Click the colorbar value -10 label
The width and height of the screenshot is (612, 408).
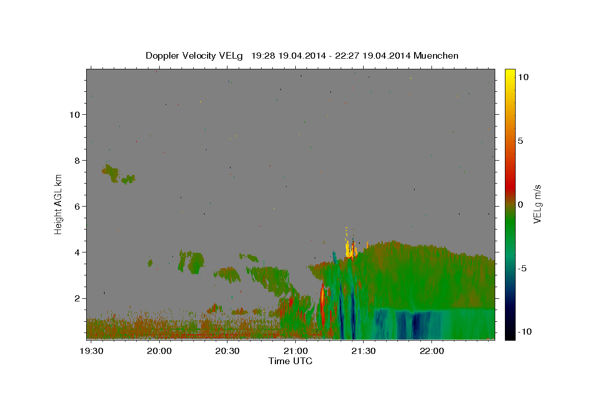click(x=525, y=332)
